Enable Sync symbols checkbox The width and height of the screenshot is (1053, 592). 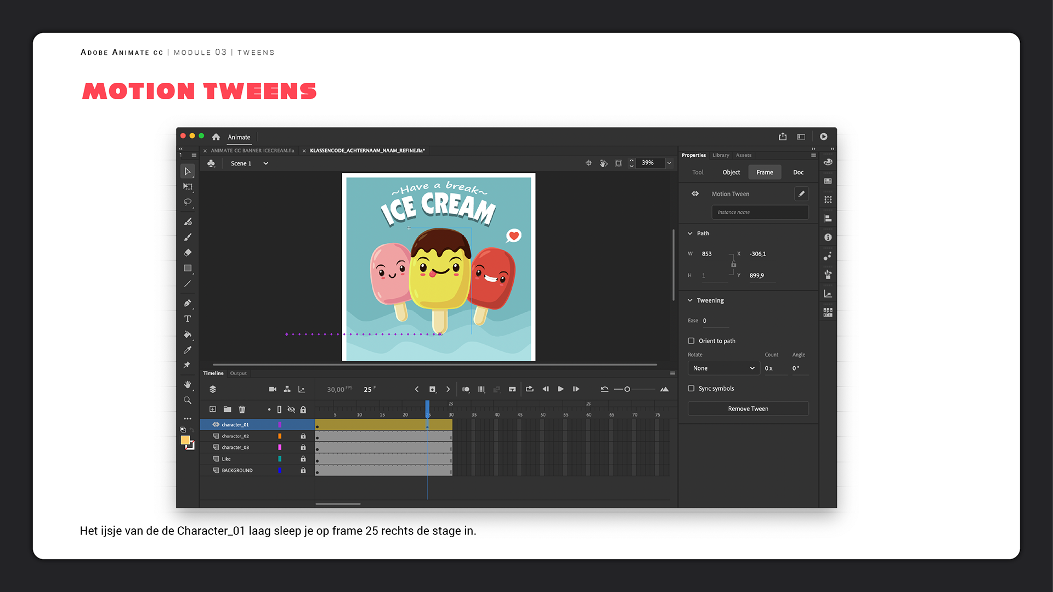click(691, 389)
